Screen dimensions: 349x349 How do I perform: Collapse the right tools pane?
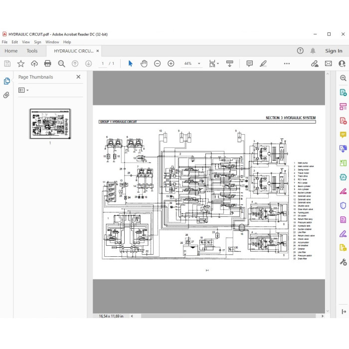click(344, 312)
